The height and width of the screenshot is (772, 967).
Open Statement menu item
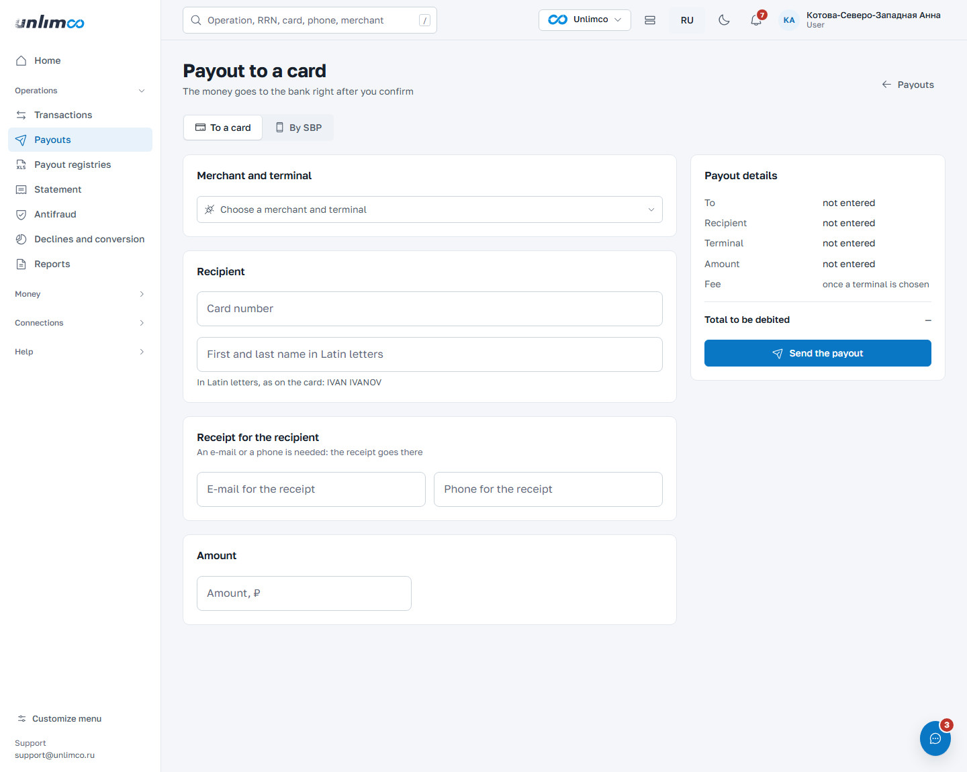click(80, 189)
